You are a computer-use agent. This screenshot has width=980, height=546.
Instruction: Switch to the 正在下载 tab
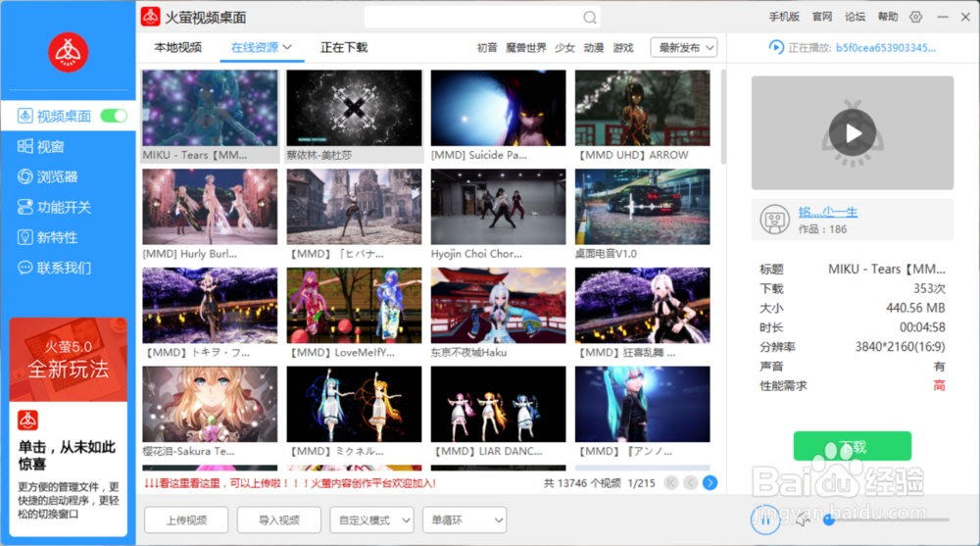coord(344,47)
